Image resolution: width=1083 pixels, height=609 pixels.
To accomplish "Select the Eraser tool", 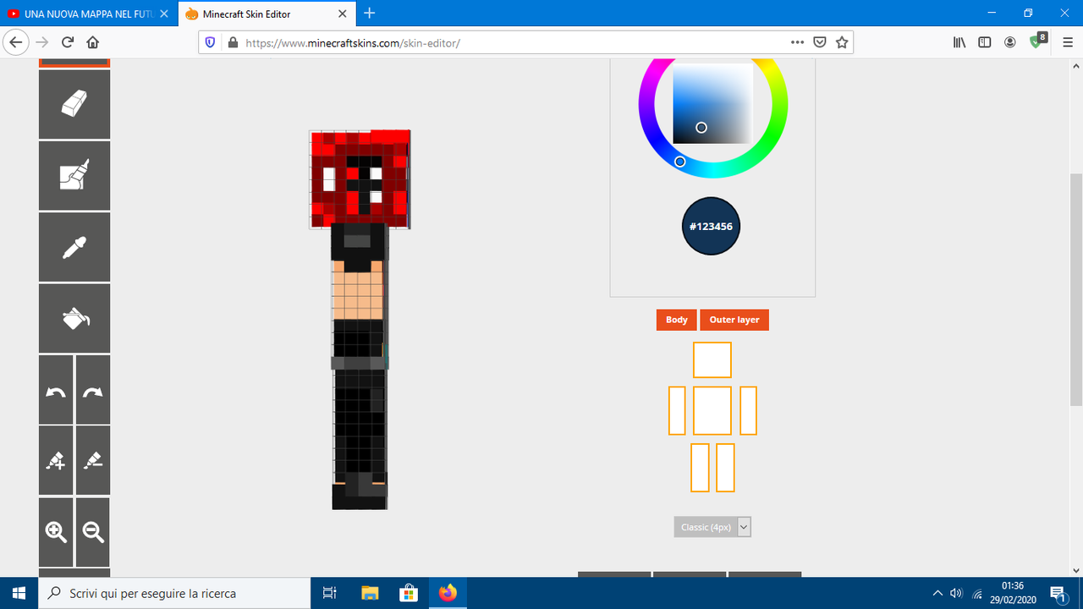I will (74, 104).
